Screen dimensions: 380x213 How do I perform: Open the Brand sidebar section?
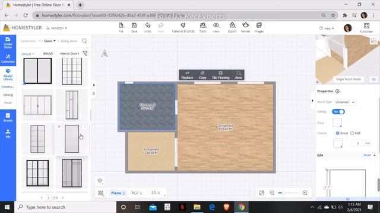click(x=8, y=117)
